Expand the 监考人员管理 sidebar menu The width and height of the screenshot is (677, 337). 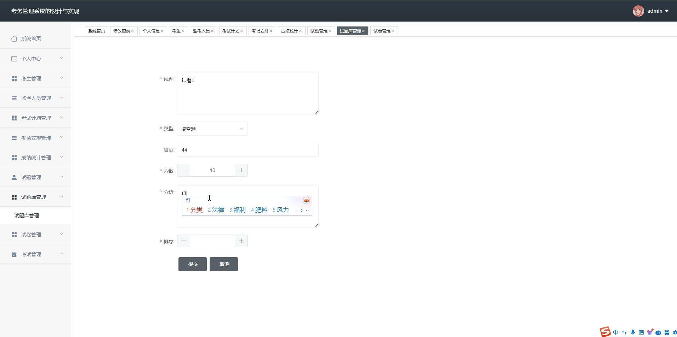point(62,98)
